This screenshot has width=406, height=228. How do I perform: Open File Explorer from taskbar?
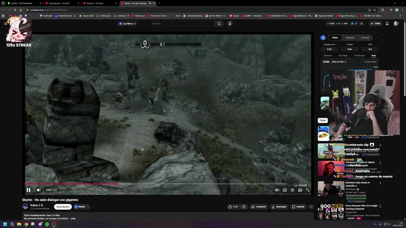point(19,224)
